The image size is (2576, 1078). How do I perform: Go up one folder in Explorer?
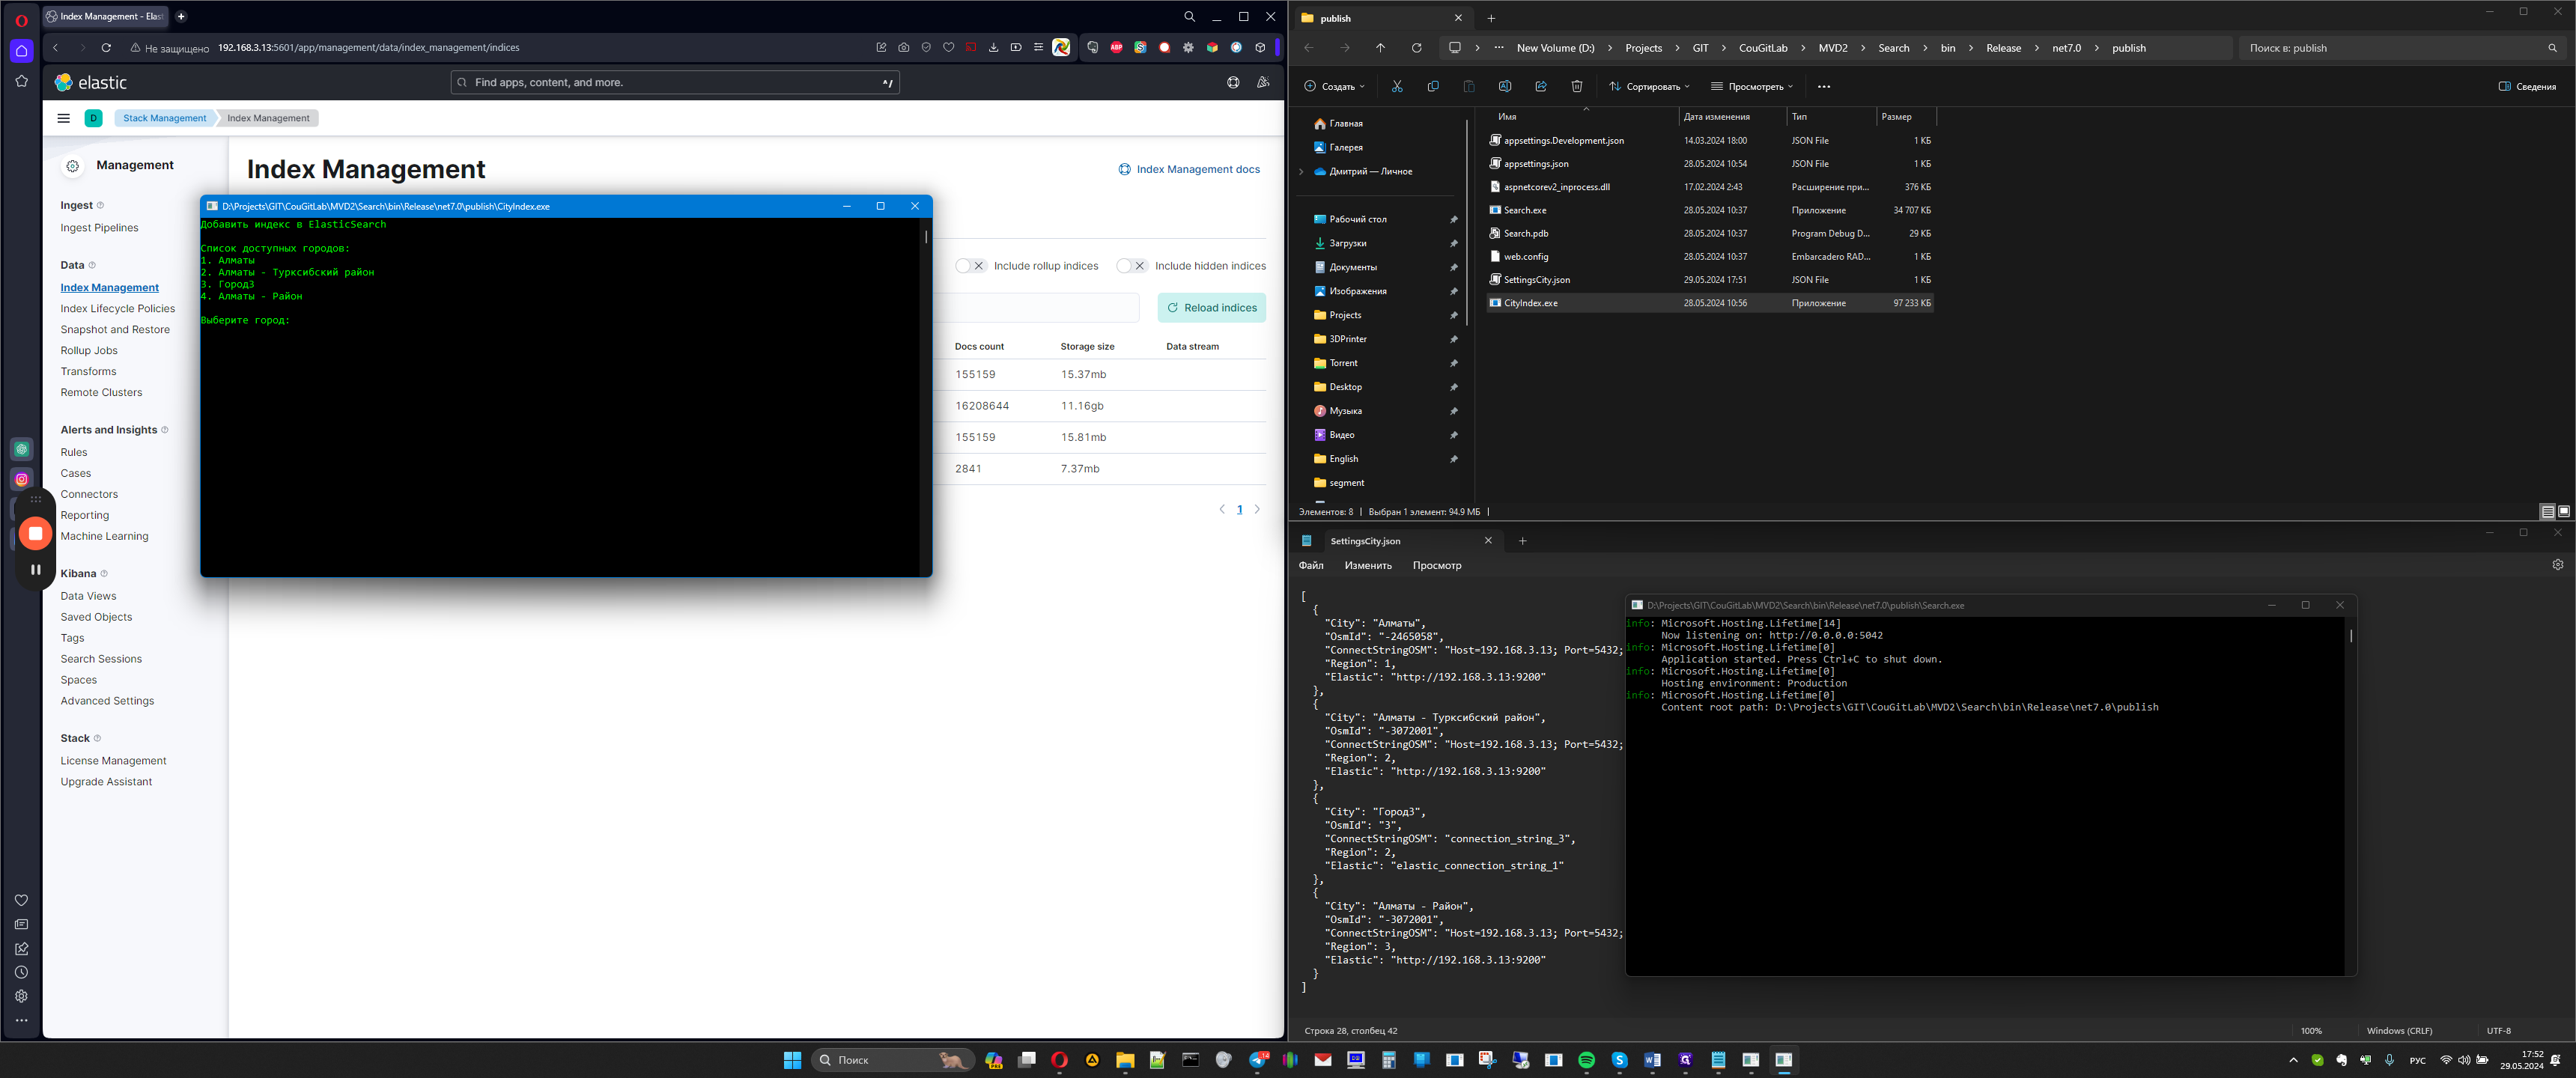click(1380, 47)
